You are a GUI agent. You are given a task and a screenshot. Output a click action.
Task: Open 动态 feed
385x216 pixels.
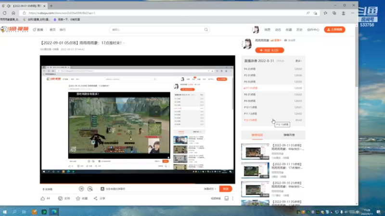click(278, 30)
